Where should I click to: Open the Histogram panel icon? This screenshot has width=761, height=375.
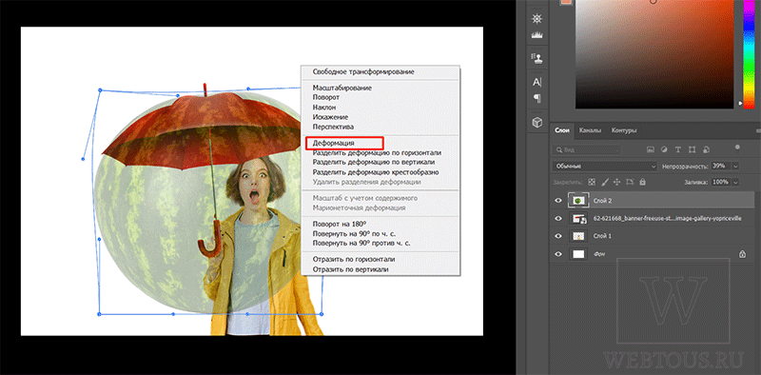click(537, 35)
